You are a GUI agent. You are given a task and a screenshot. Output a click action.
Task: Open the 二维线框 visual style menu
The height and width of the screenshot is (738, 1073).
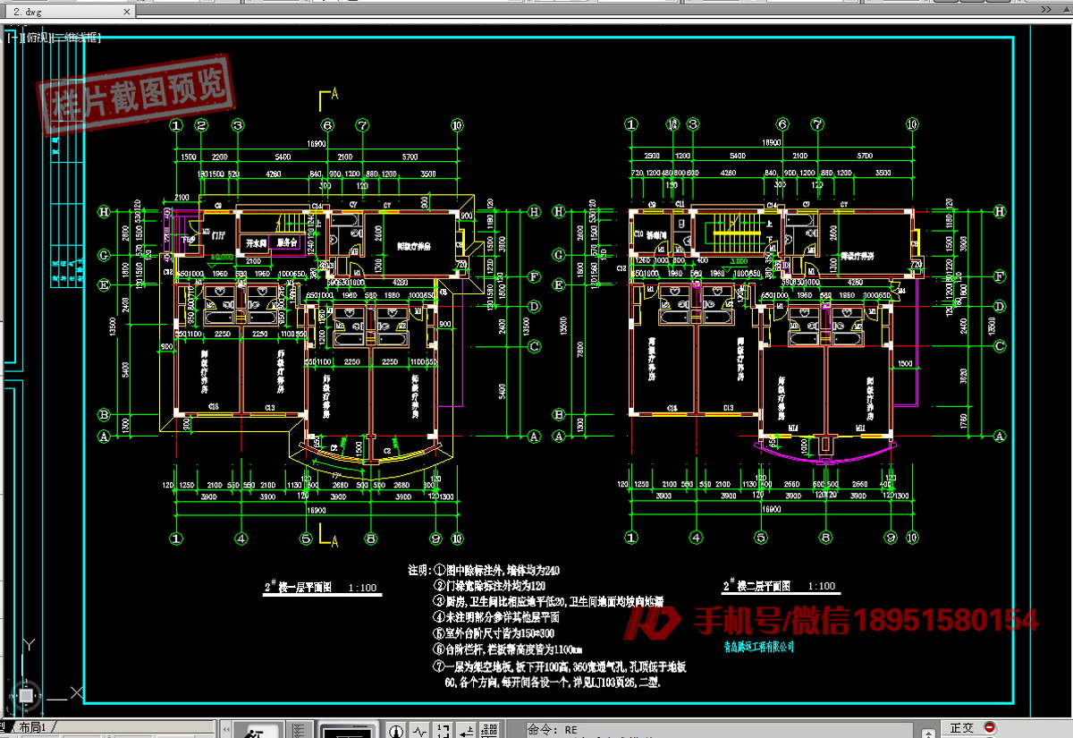tap(77, 38)
